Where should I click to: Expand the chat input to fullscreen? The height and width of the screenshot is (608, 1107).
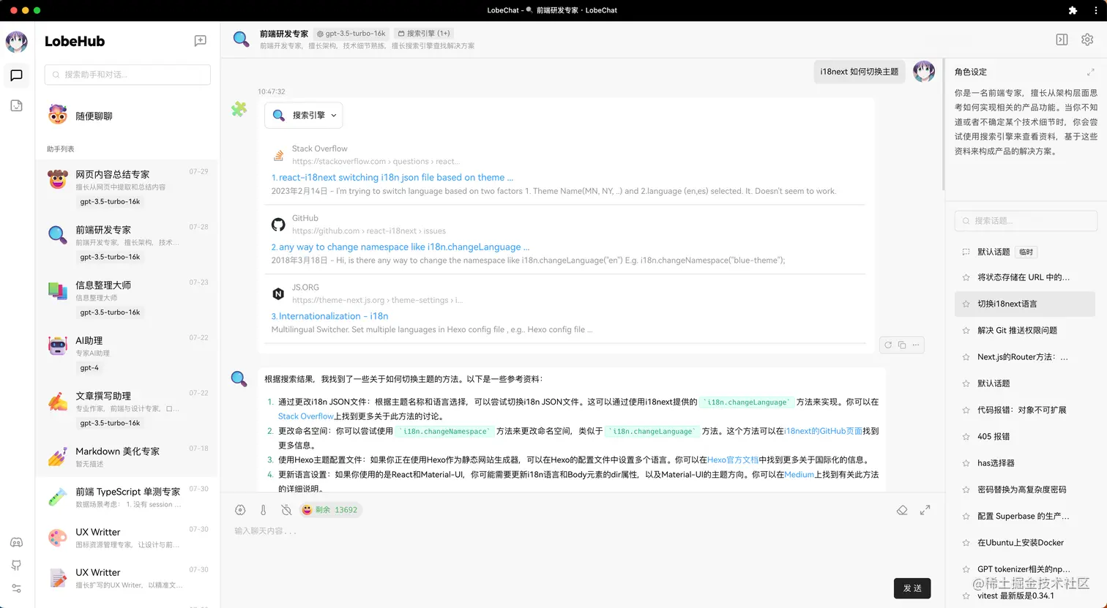click(x=925, y=510)
